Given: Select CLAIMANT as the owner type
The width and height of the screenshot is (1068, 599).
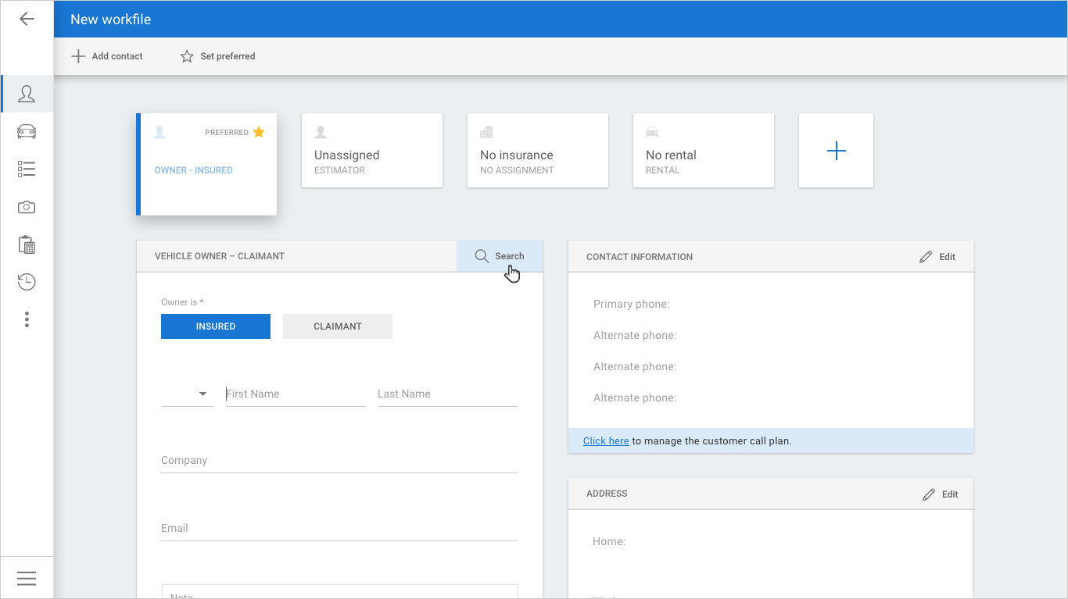Looking at the screenshot, I should (x=338, y=326).
